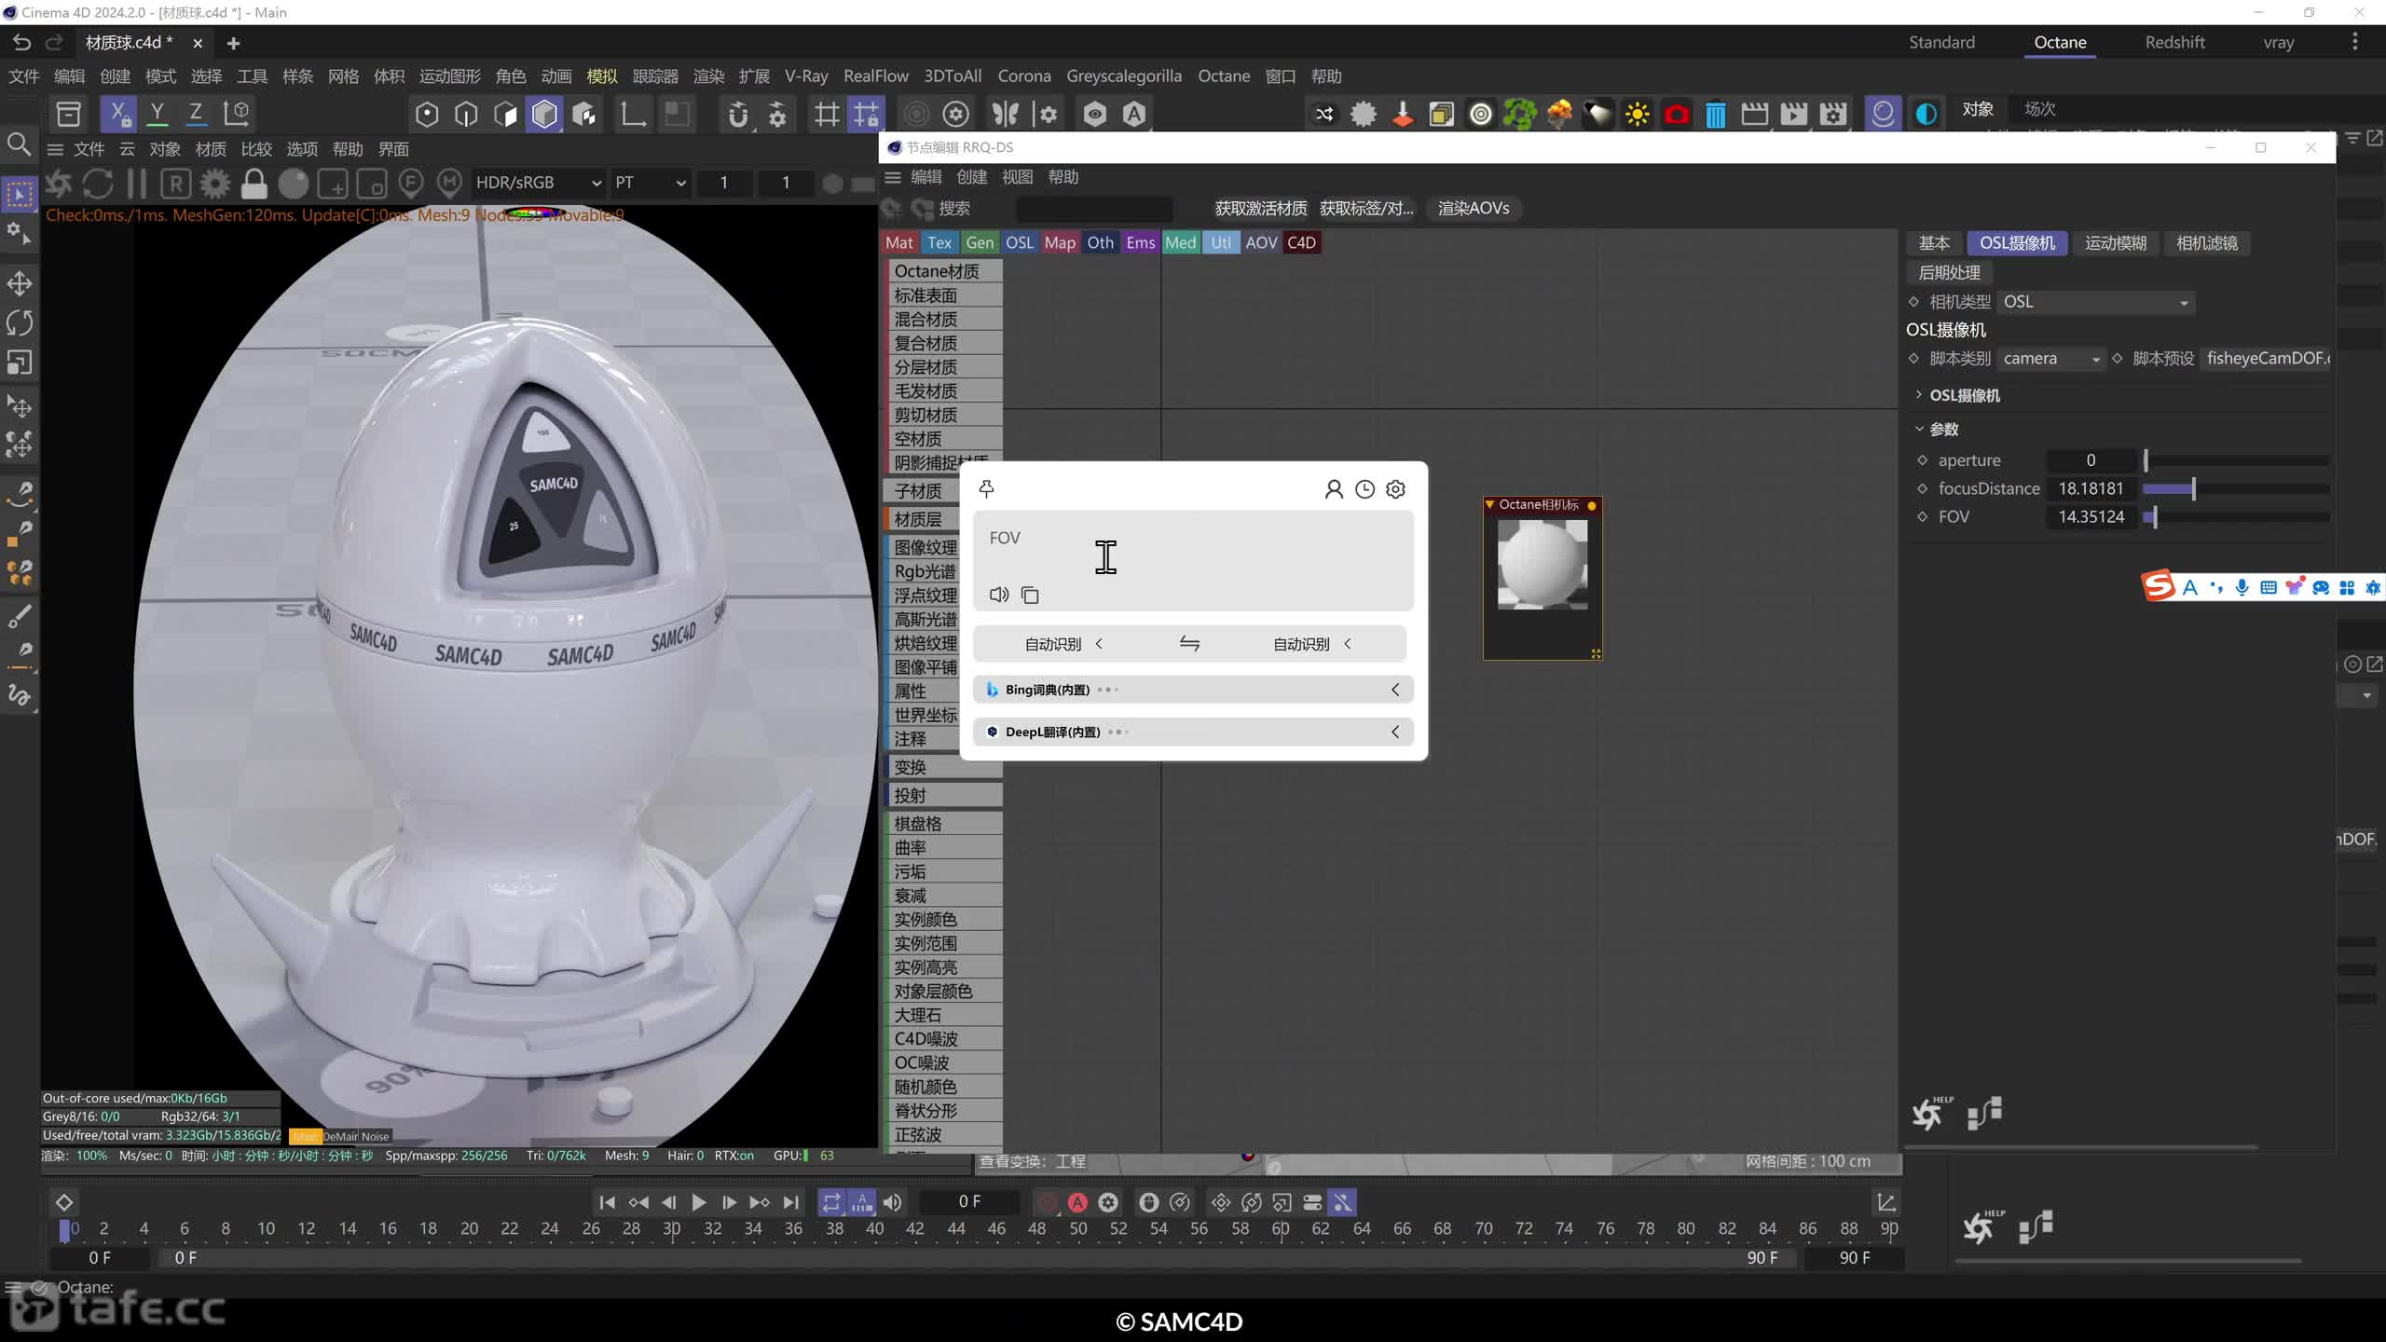
Task: Click the 渲染AOVs button
Action: point(1474,209)
